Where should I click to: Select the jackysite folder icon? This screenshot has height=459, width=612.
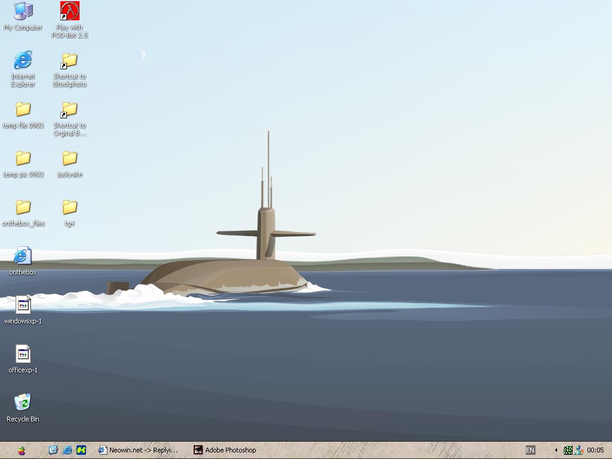[70, 158]
